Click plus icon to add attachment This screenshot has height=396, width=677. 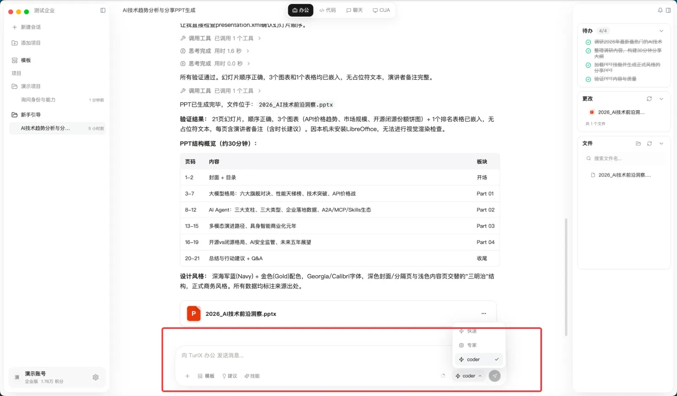[x=187, y=376]
